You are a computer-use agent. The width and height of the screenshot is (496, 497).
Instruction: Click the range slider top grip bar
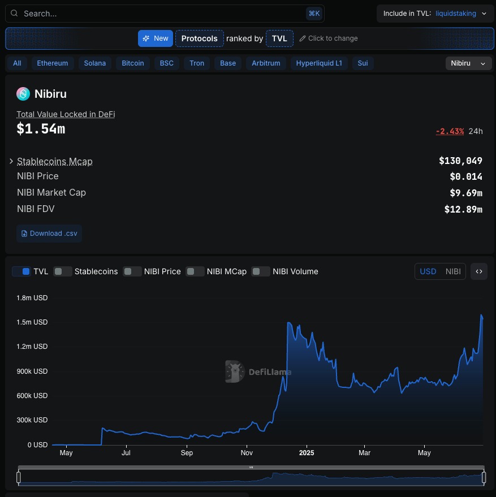point(251,467)
